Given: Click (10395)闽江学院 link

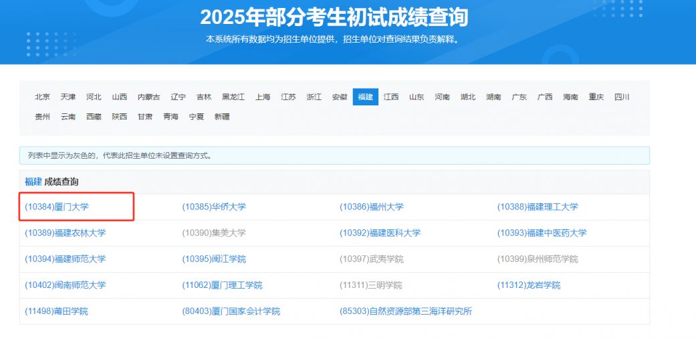Looking at the screenshot, I should [x=214, y=259].
